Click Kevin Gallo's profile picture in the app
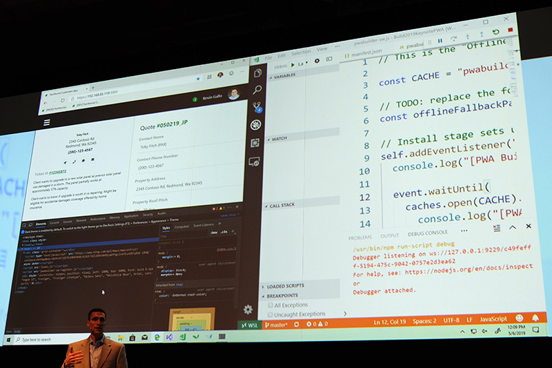Screen dimensions: 552x368 [x=234, y=94]
